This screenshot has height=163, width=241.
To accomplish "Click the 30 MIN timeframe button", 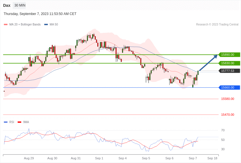I will click(20, 5).
